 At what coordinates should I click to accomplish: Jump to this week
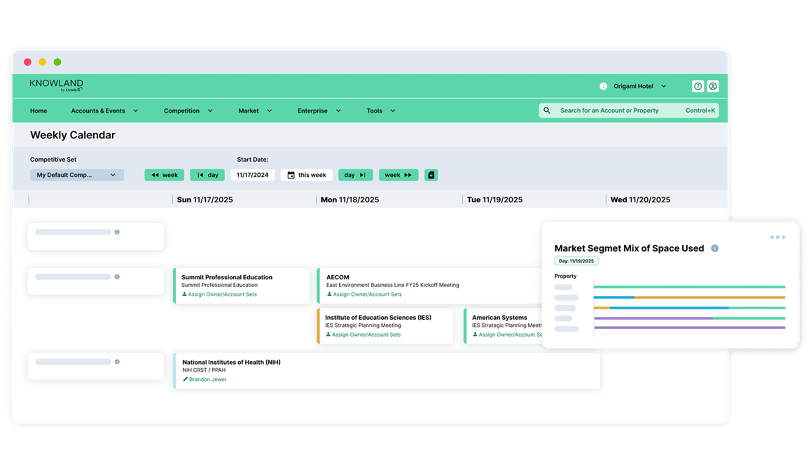pos(307,175)
